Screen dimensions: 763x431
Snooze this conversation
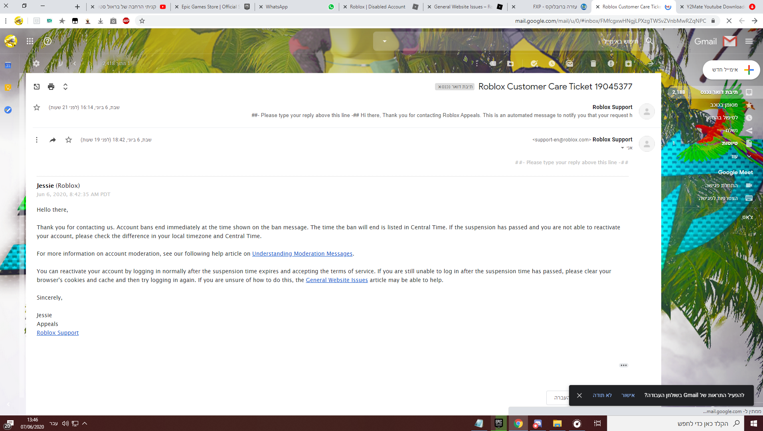552,64
